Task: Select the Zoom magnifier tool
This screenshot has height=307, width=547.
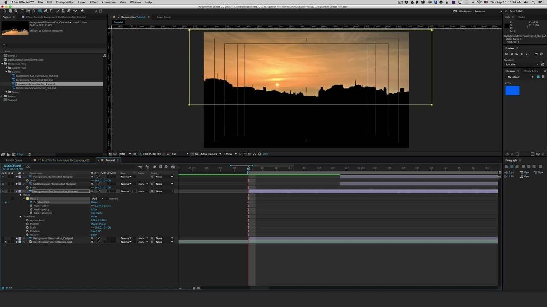Action: [x=16, y=11]
